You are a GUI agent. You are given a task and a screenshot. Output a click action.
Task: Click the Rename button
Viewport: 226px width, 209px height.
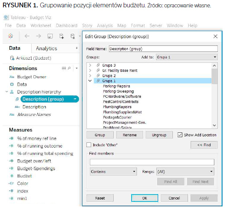pyautogui.click(x=130, y=135)
